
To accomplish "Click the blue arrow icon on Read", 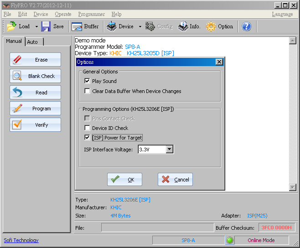I will 17,92.
